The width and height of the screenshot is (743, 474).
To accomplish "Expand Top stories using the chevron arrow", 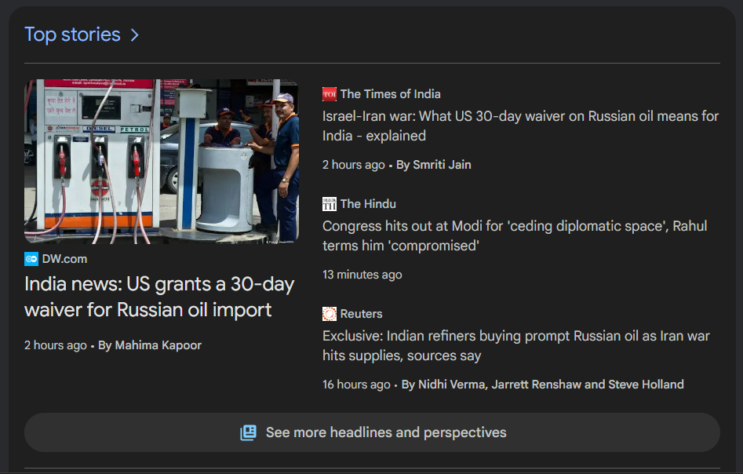I will click(x=135, y=35).
